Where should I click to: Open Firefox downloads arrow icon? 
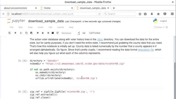(152, 14)
